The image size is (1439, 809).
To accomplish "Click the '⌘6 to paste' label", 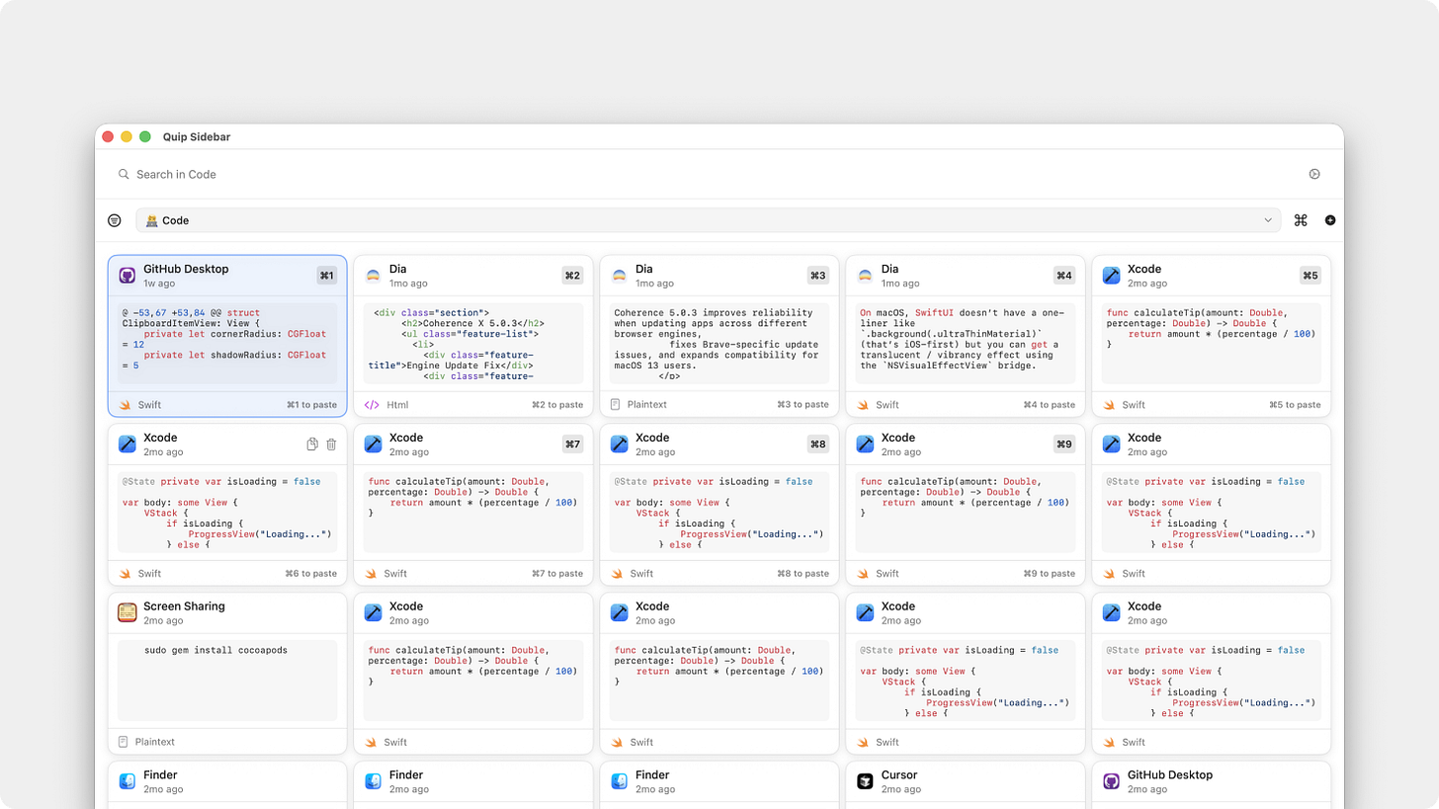I will click(311, 573).
